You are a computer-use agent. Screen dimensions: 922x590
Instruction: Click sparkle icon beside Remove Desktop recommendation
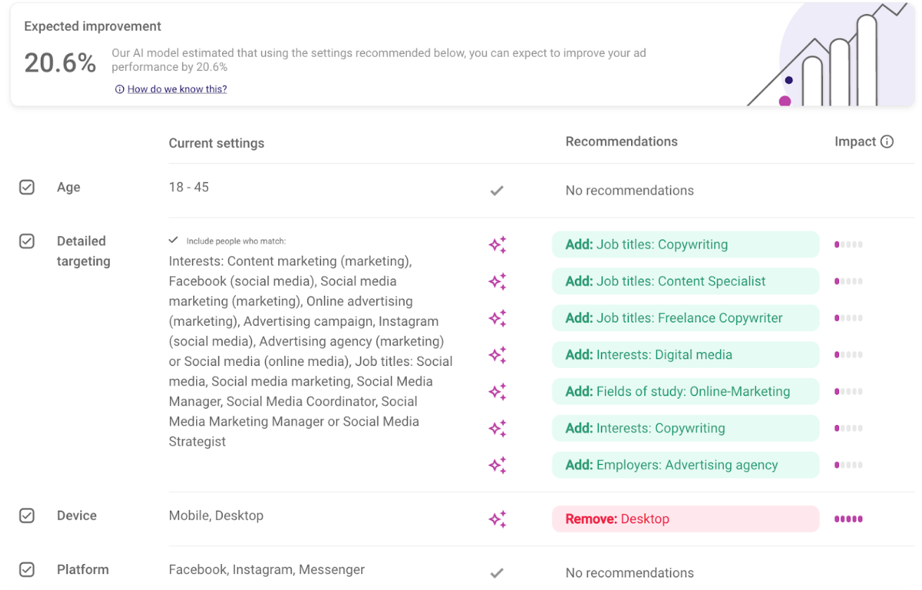[x=498, y=519]
